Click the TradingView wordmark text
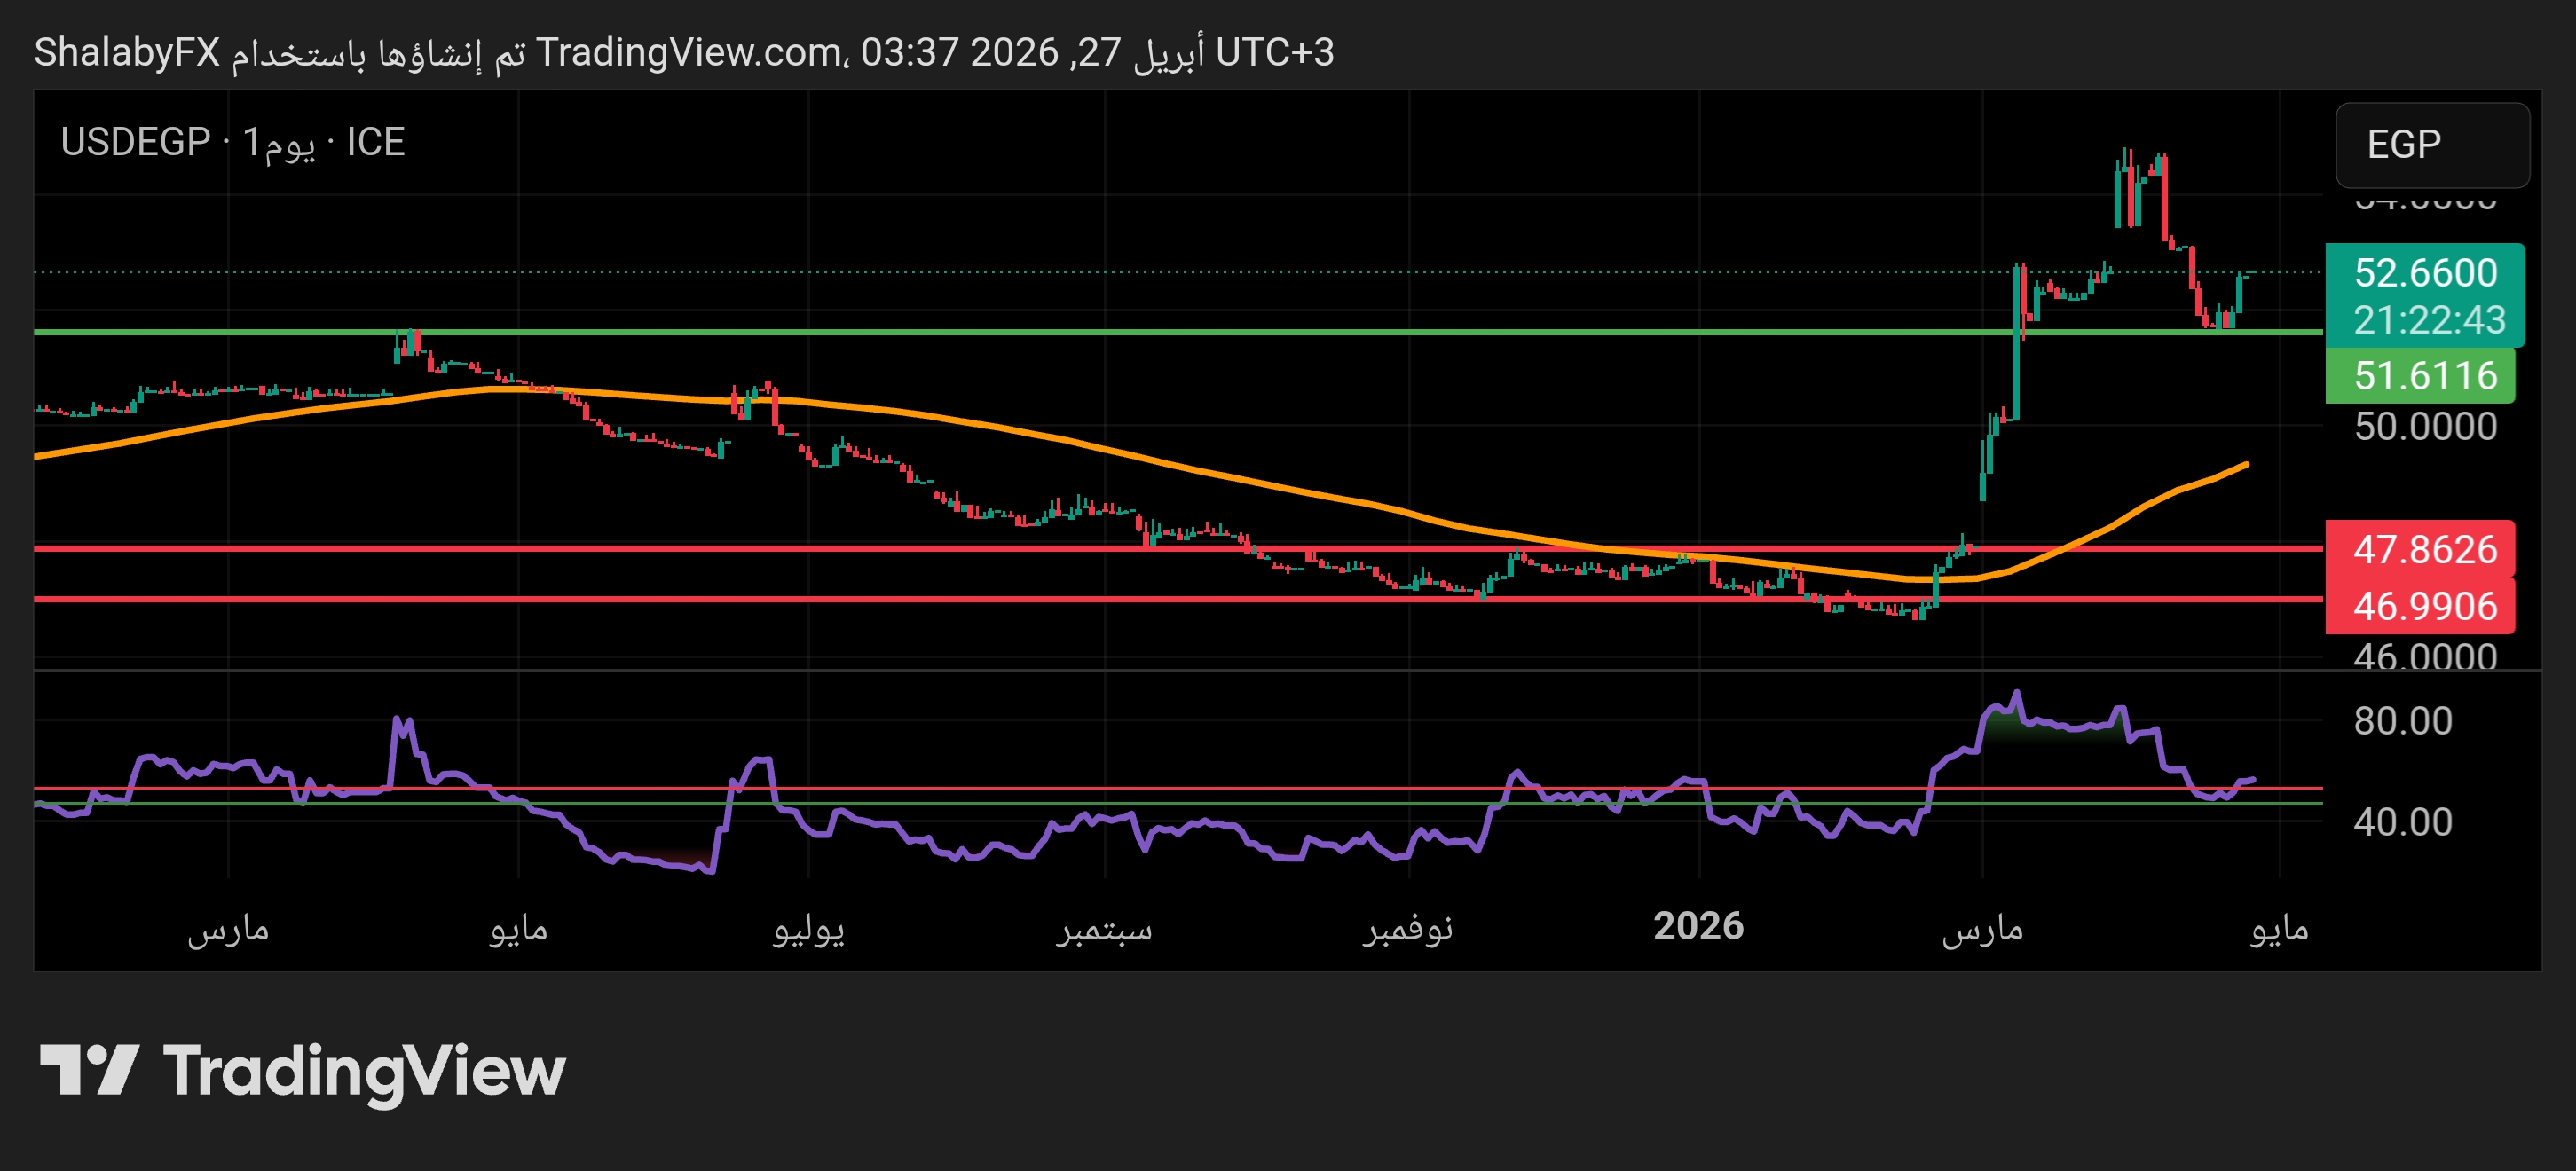Image resolution: width=2576 pixels, height=1171 pixels. (x=364, y=1071)
